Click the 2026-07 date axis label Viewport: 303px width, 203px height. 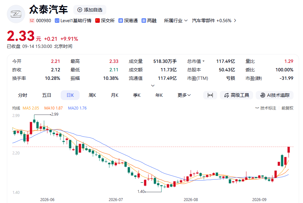coord(116,199)
